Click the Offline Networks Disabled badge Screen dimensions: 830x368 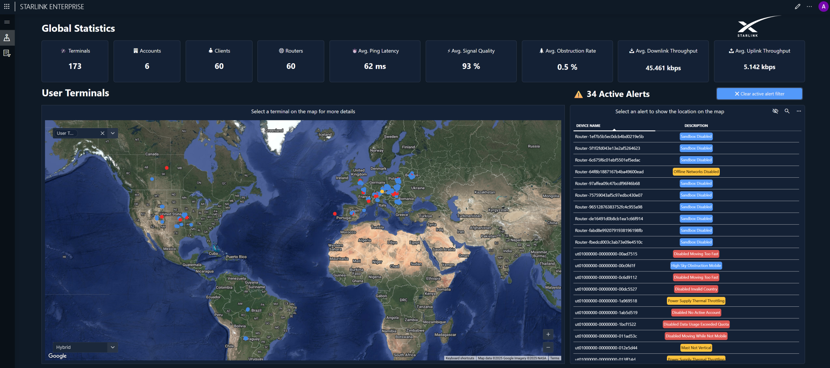click(696, 172)
